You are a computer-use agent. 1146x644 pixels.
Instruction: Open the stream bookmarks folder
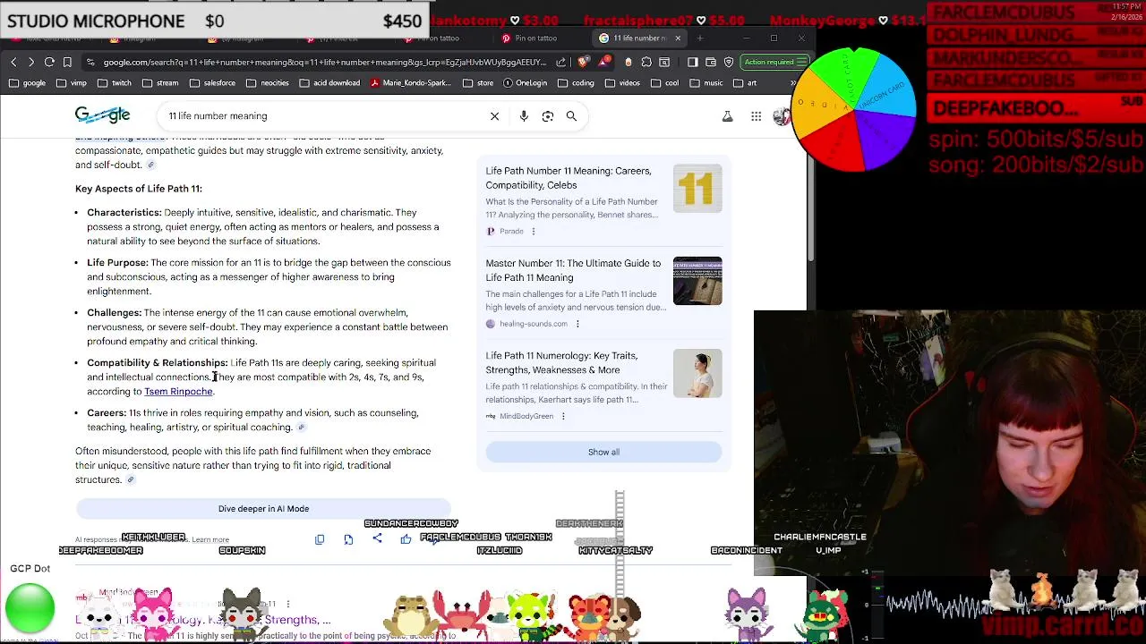[159, 83]
